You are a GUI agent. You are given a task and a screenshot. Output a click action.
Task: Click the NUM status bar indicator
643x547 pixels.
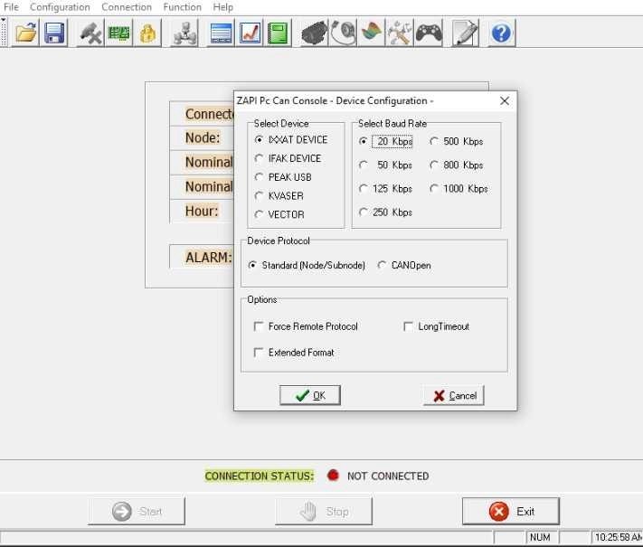(540, 537)
